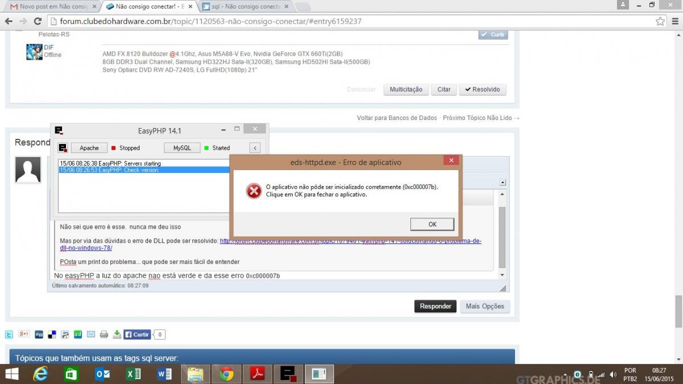Click the address bar URL

tap(211, 21)
